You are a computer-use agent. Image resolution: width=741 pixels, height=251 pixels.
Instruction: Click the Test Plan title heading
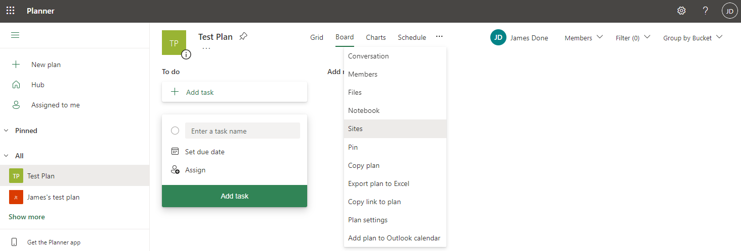(x=215, y=37)
